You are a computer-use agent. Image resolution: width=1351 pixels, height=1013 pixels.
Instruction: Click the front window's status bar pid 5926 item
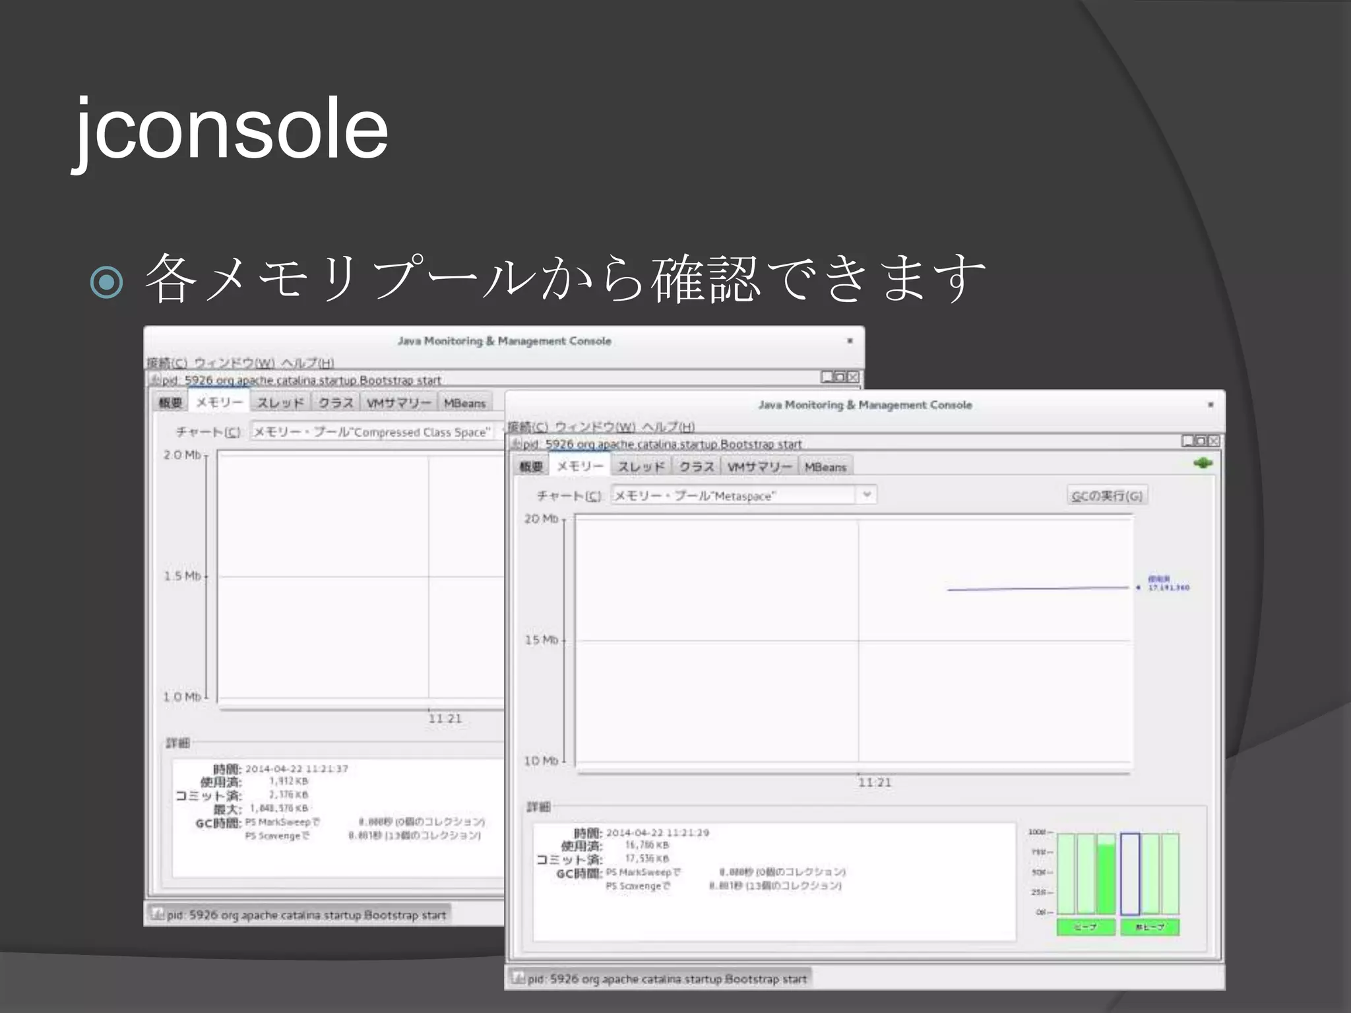pos(660,979)
